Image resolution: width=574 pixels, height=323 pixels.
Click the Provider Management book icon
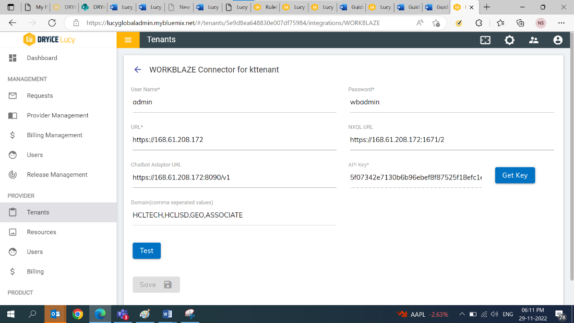pyautogui.click(x=13, y=116)
